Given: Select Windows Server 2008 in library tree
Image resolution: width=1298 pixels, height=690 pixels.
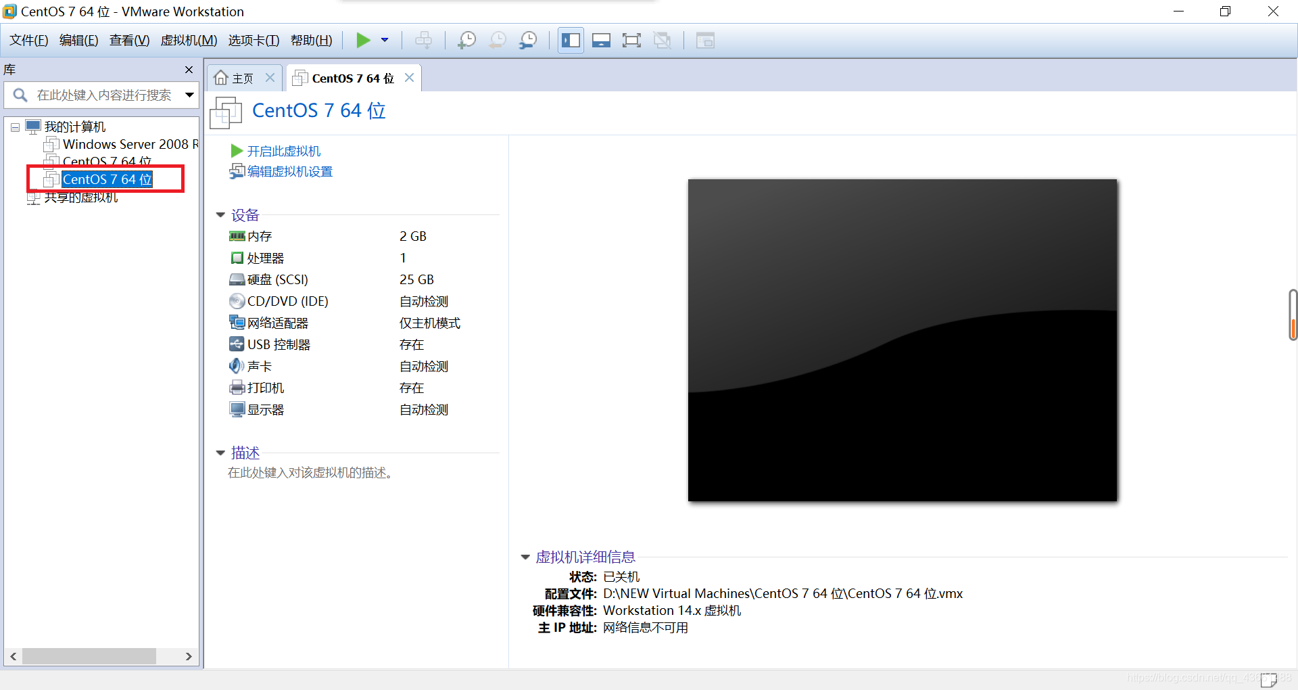Looking at the screenshot, I should pos(121,144).
